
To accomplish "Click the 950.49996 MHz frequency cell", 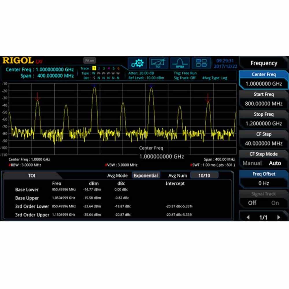I will click(x=64, y=190).
